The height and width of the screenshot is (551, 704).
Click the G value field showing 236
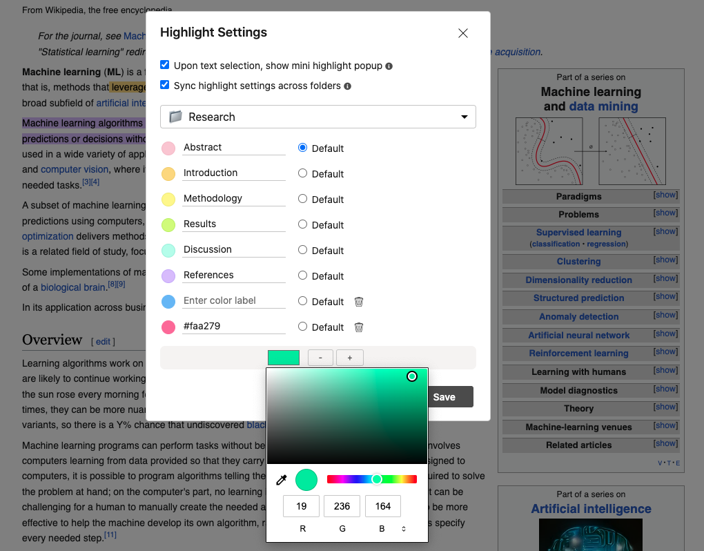click(342, 506)
